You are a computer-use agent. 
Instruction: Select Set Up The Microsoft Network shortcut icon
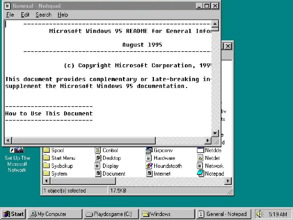[17, 150]
